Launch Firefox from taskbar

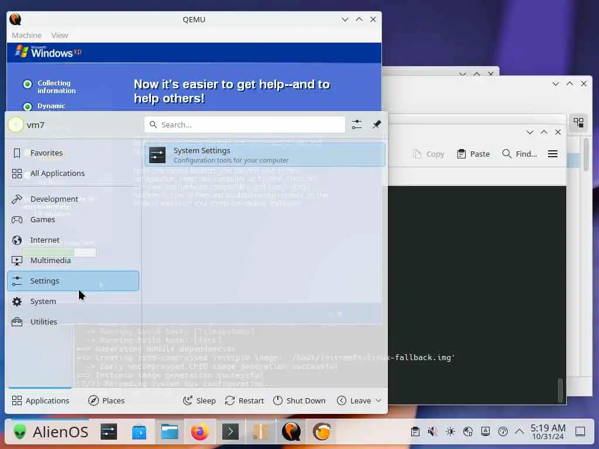(x=200, y=432)
